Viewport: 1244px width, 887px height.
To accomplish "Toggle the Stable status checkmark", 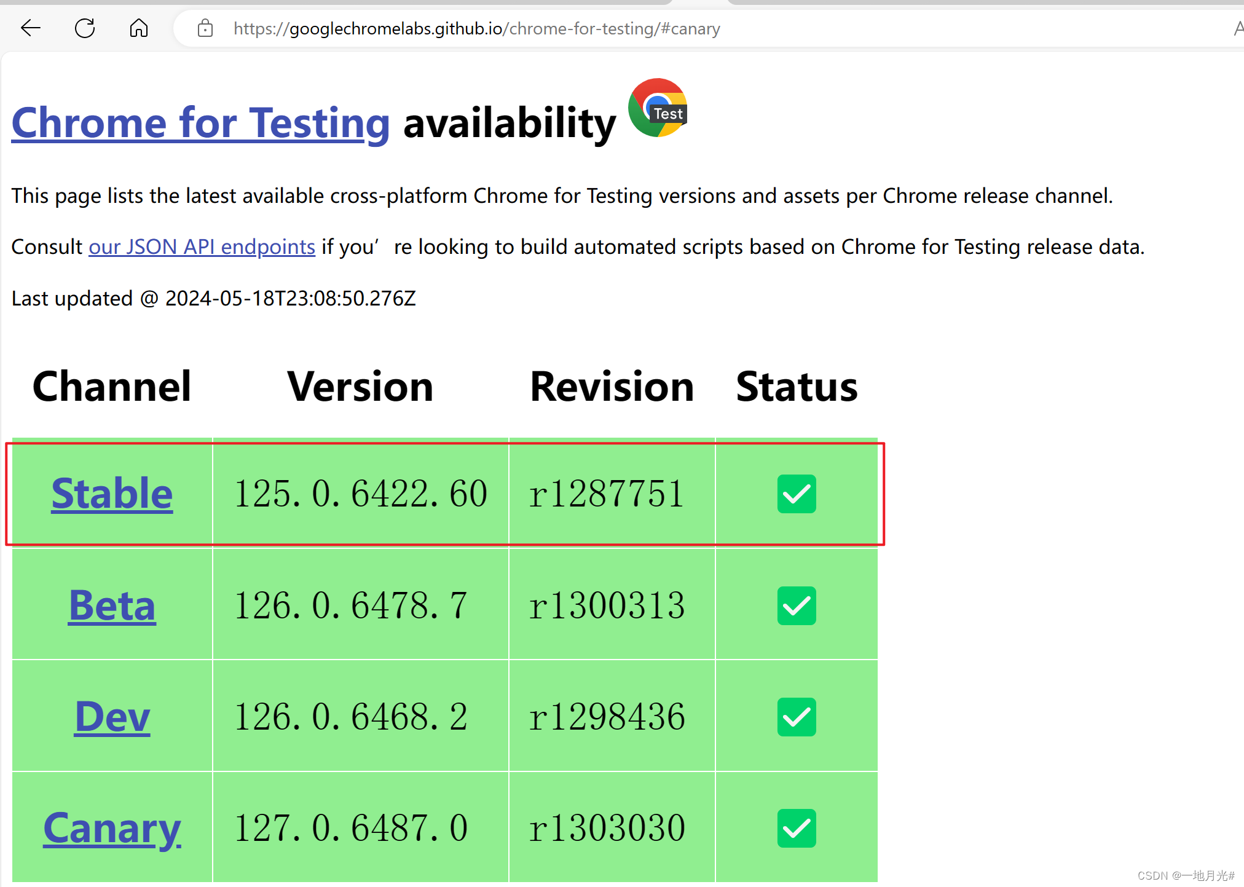I will (797, 494).
